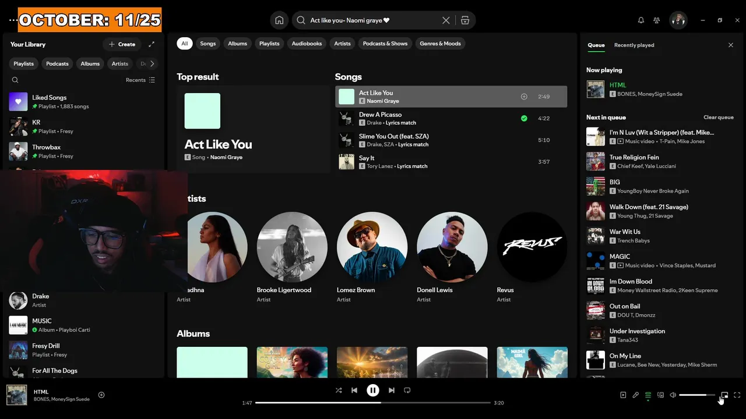Open For All The Dogs album
This screenshot has width=746, height=419.
[x=83, y=371]
